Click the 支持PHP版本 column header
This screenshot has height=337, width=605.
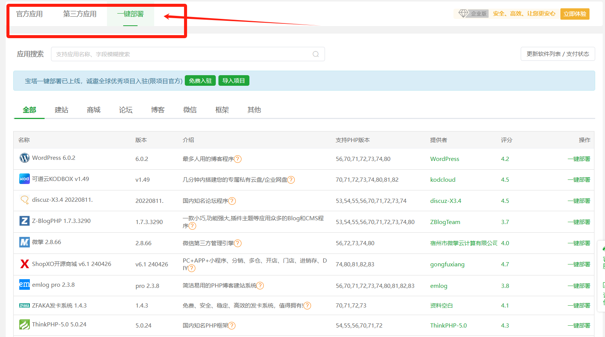point(353,140)
